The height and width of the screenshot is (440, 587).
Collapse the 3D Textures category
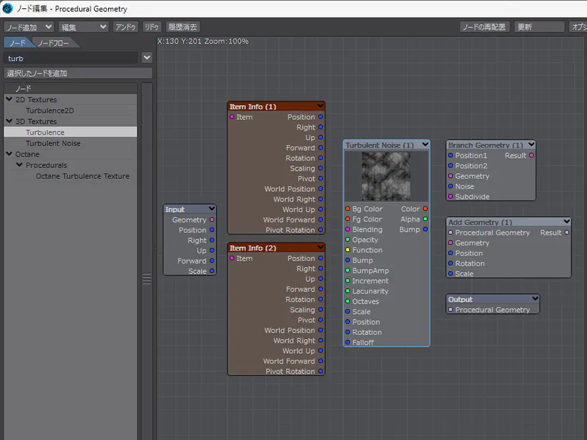(x=9, y=121)
